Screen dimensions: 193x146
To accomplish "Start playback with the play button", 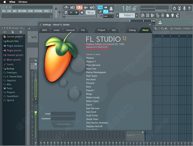I will click(71, 13).
